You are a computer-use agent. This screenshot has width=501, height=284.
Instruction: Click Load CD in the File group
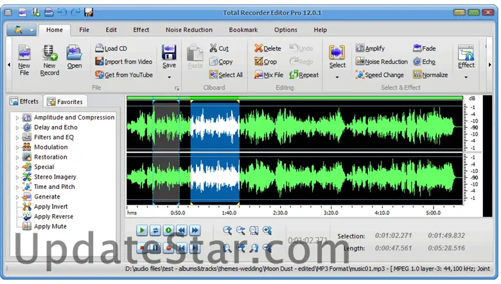click(111, 49)
